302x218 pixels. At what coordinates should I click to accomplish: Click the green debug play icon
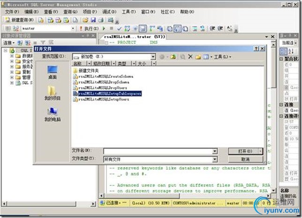(104, 29)
